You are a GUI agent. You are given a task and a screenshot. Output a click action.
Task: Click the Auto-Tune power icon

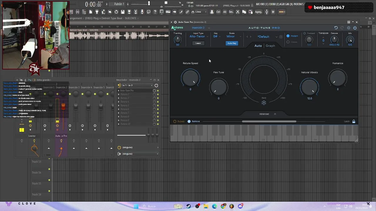[355, 28]
